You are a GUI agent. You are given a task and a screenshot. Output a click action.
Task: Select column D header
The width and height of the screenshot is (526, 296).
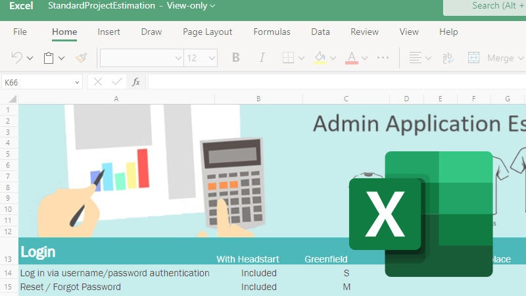tap(406, 99)
